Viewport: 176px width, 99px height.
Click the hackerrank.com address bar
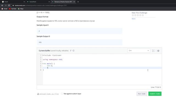pos(41,5)
